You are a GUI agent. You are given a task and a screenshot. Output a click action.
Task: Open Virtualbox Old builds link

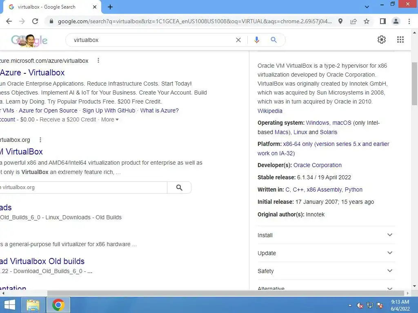tap(42, 261)
